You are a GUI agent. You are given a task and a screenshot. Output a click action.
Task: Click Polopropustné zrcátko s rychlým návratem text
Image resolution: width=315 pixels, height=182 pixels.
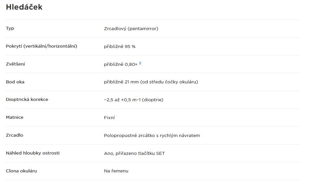152,135
